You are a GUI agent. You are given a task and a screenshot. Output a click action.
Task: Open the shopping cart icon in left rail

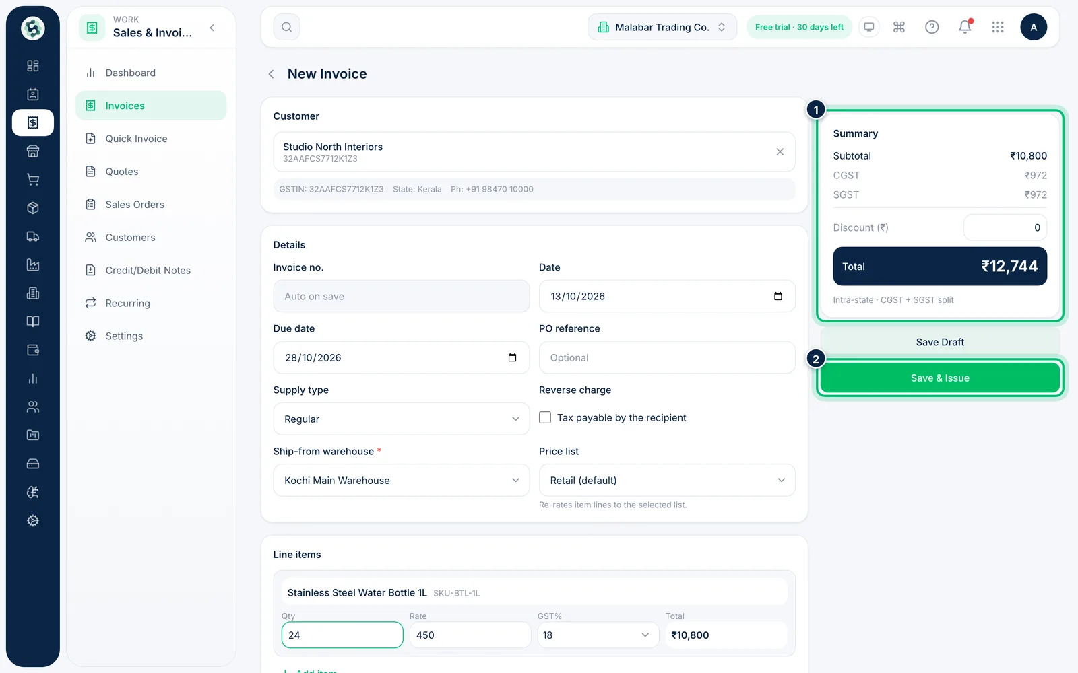pyautogui.click(x=33, y=180)
